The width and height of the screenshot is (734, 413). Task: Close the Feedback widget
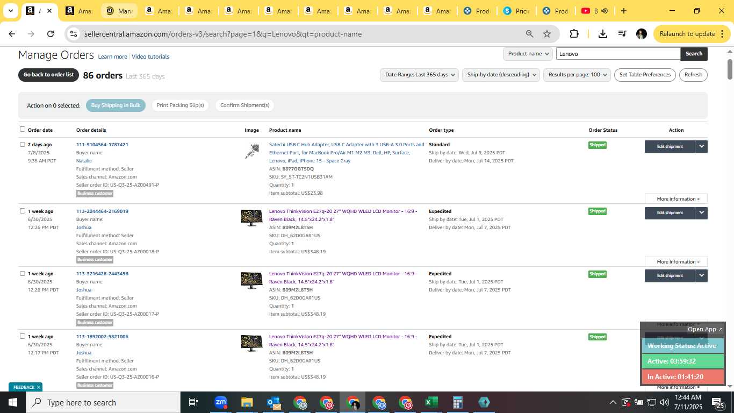(39, 387)
